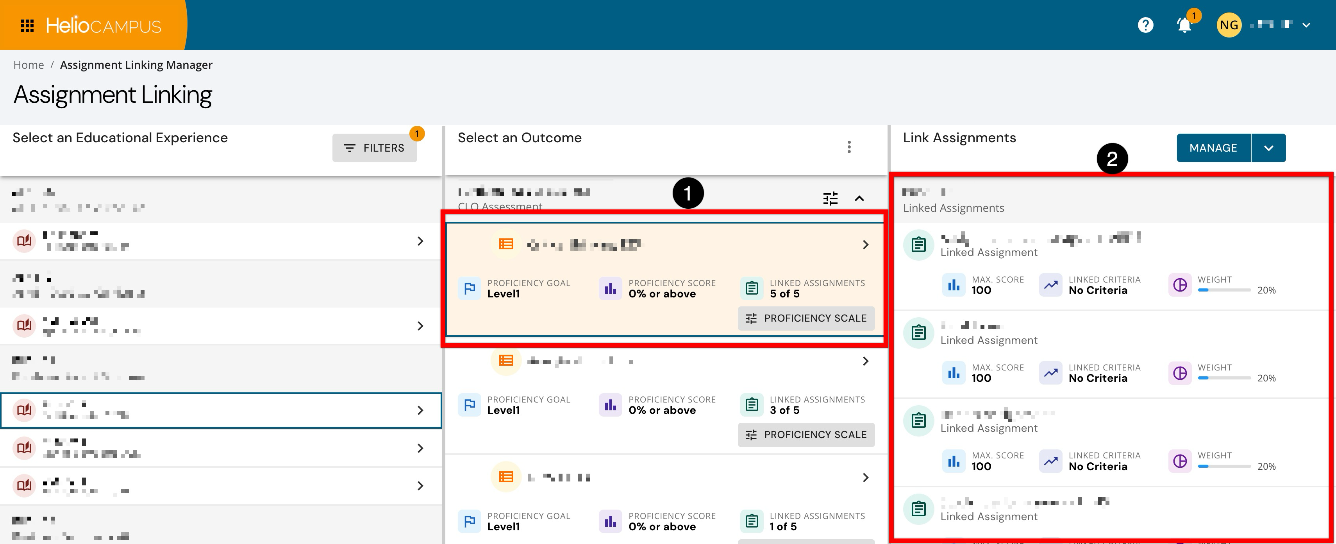Expand the highlighted outcome's right chevron

[x=865, y=245]
